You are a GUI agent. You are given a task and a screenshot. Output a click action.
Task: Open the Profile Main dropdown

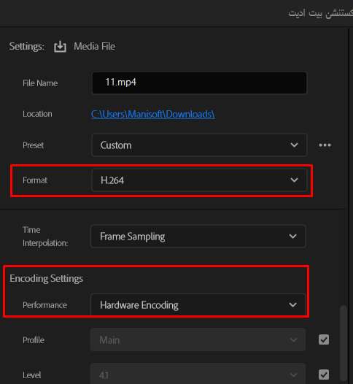198,340
